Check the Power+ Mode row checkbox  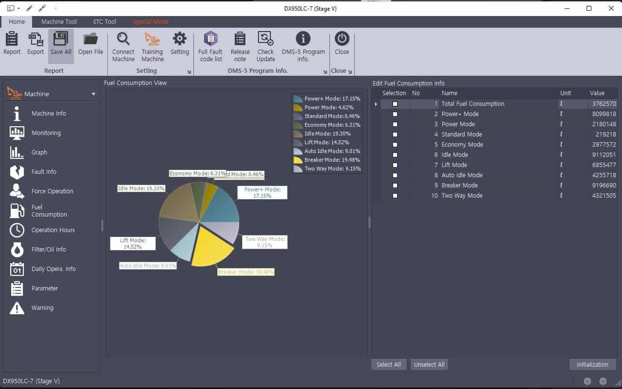[x=395, y=114]
